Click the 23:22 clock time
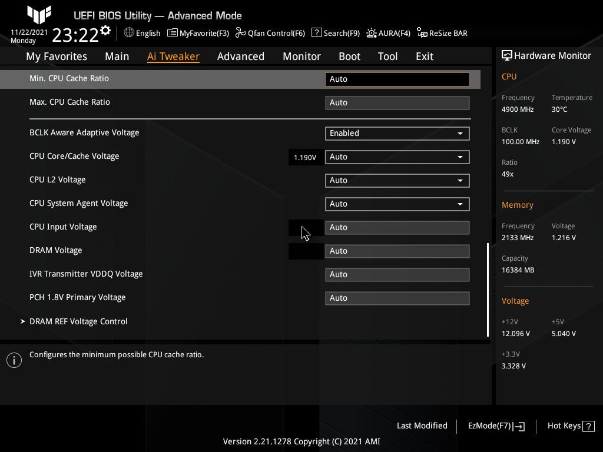 75,35
